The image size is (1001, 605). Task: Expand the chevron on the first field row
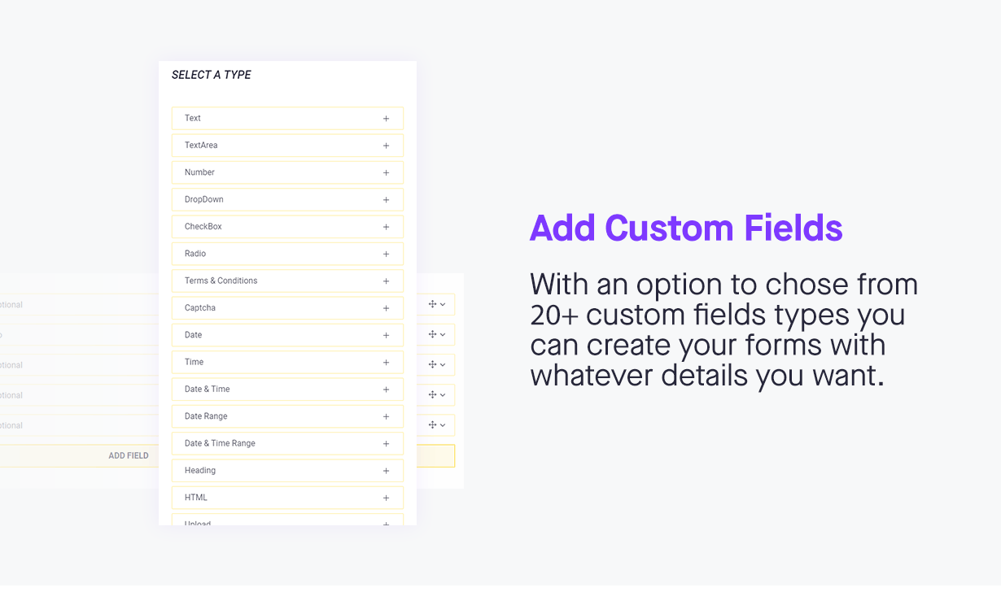[443, 304]
